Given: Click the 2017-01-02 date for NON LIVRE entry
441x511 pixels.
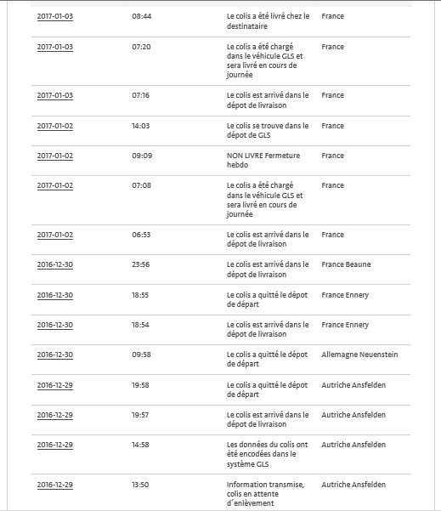Looking at the screenshot, I should click(55, 156).
